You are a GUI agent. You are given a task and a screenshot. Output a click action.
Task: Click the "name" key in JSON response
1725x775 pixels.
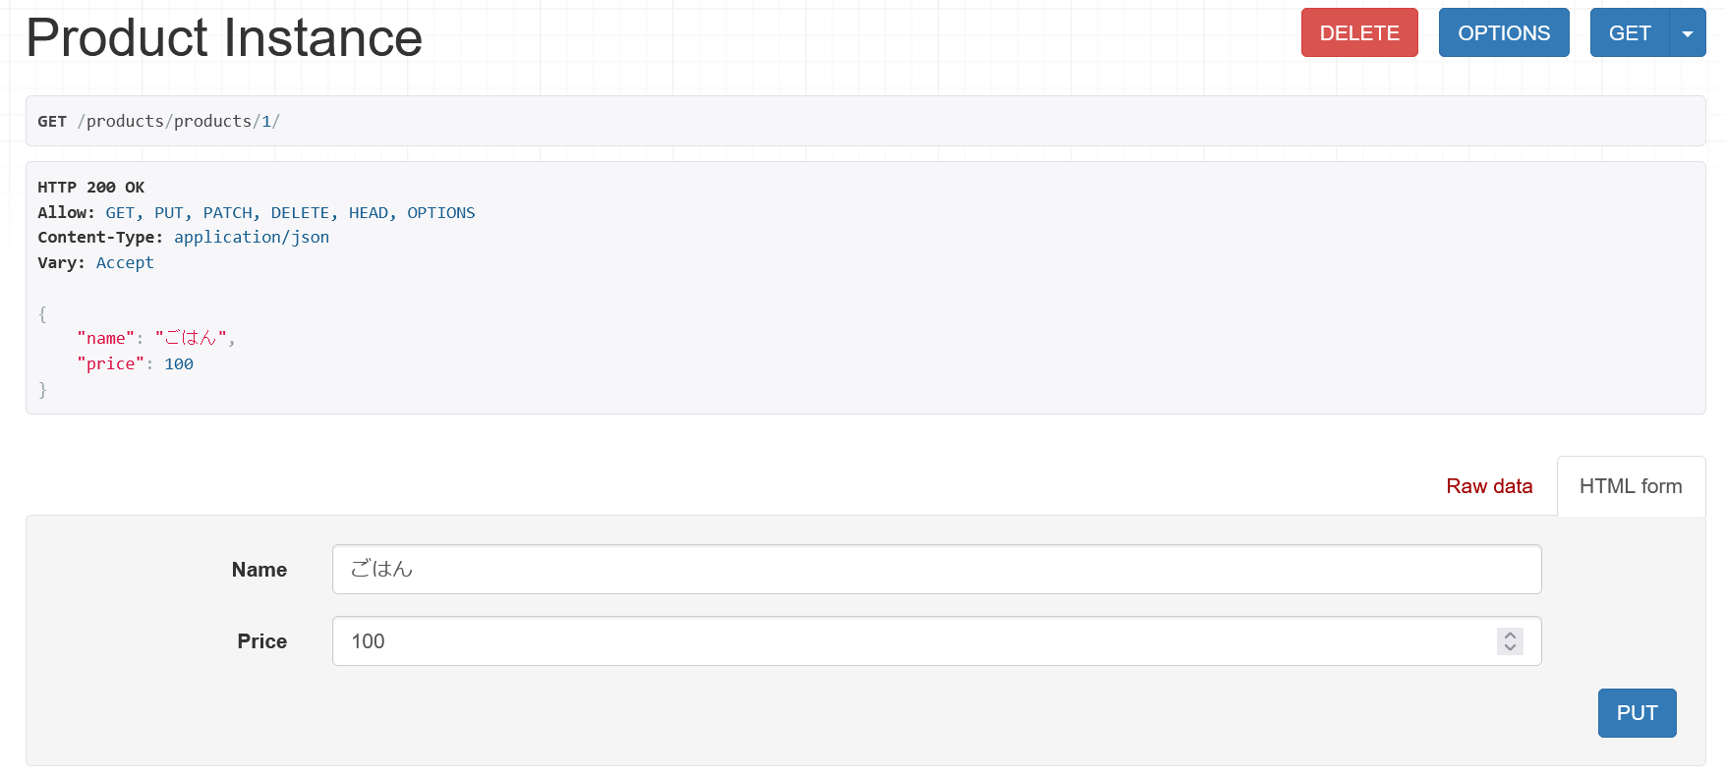click(x=105, y=338)
